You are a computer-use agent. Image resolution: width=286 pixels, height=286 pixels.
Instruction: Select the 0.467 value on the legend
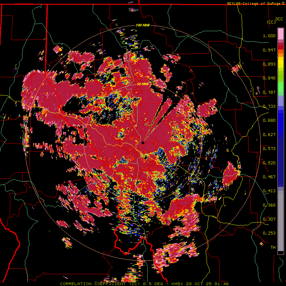[x=269, y=177]
